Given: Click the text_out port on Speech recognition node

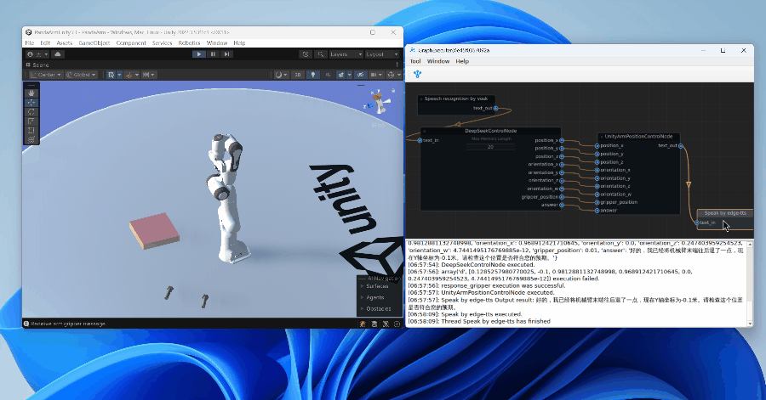Looking at the screenshot, I should tap(495, 108).
